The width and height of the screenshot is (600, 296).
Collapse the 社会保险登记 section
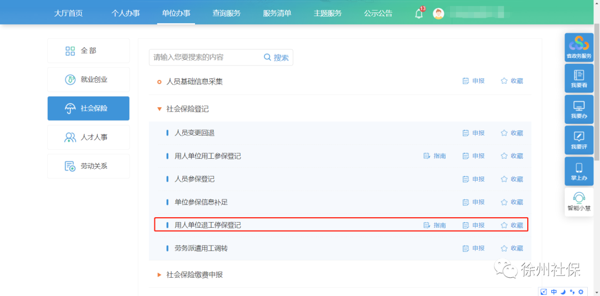coord(159,109)
